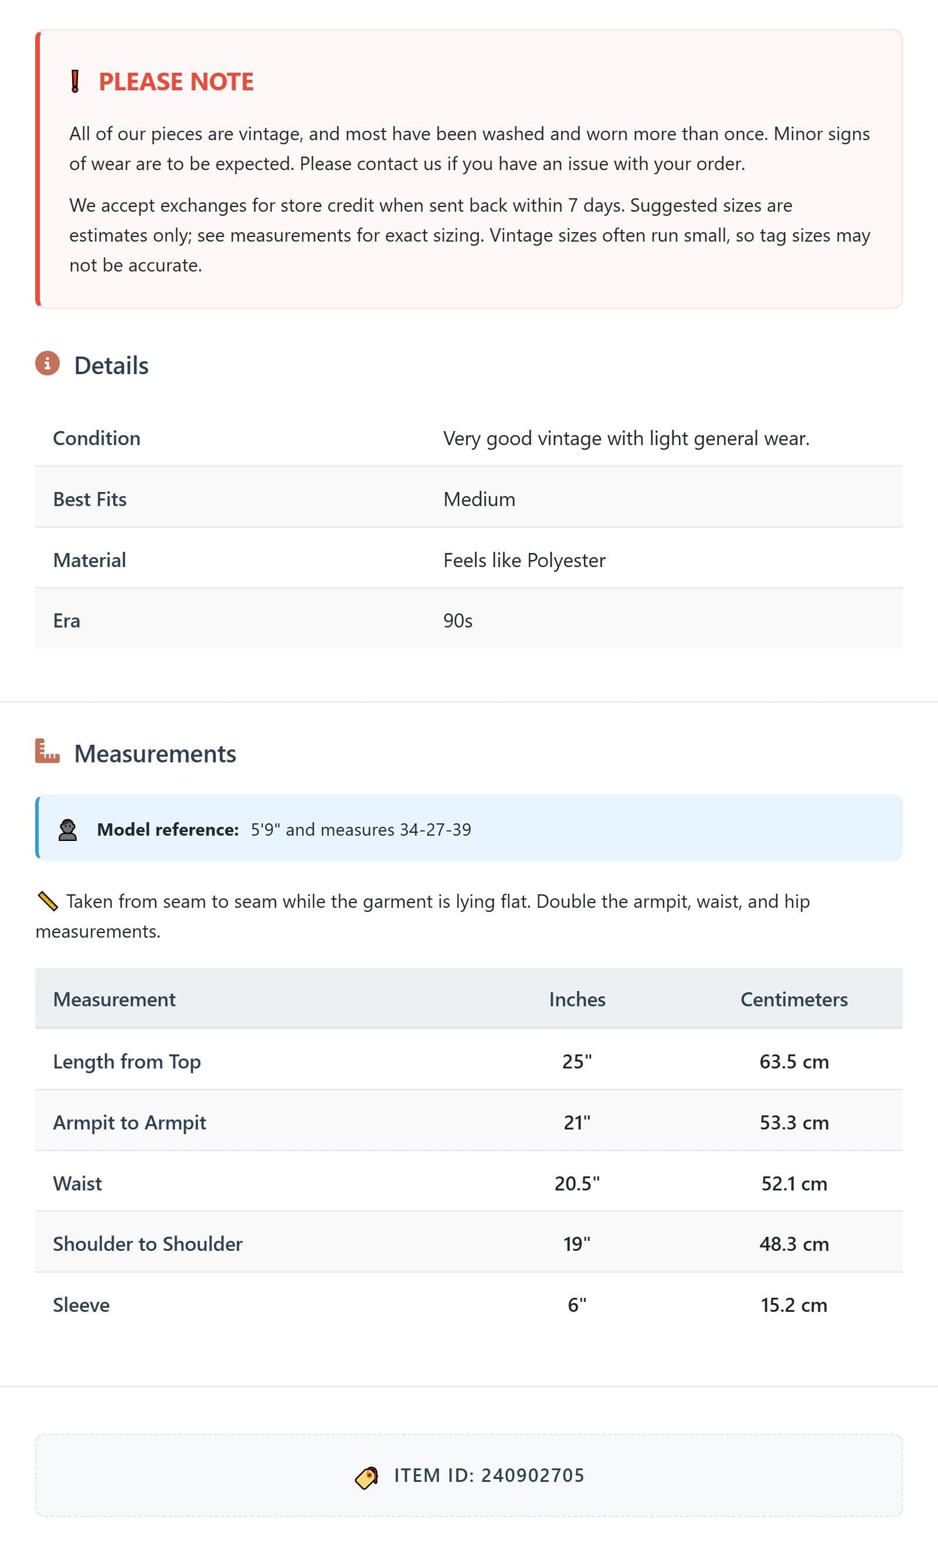This screenshot has width=938, height=1547.
Task: Click the Feels like Polyester material value
Action: pos(524,560)
